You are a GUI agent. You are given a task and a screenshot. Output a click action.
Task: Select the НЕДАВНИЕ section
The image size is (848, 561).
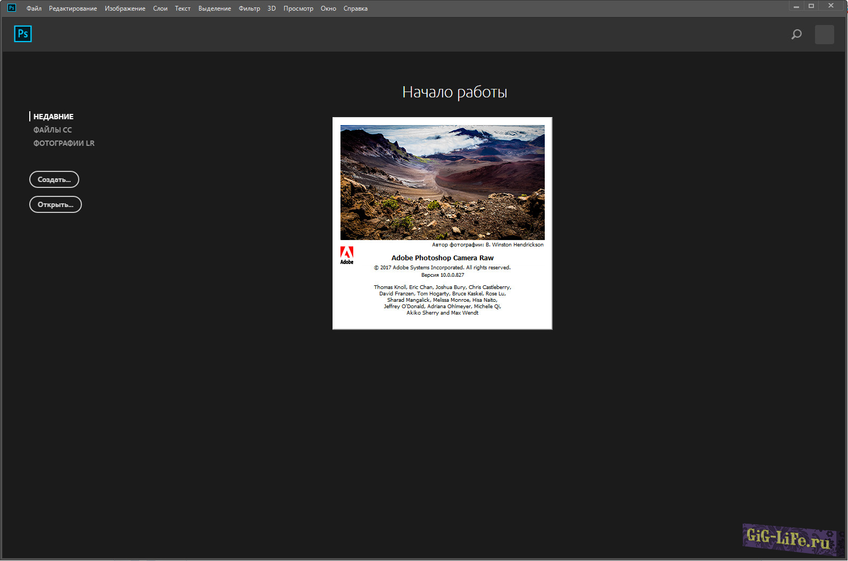coord(53,117)
